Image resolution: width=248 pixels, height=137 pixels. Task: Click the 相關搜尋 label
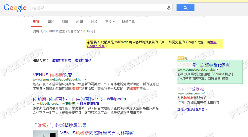[x=41, y=61]
